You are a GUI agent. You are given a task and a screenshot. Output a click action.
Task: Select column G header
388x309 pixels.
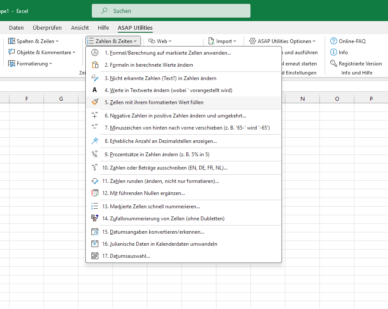(x=61, y=99)
